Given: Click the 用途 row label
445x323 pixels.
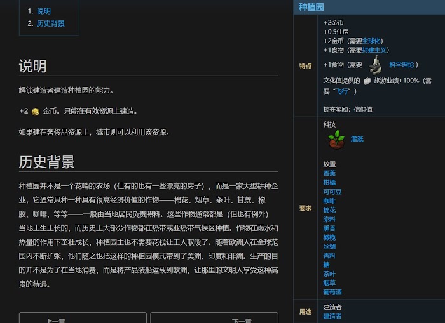Looking at the screenshot, I should coord(305,312).
